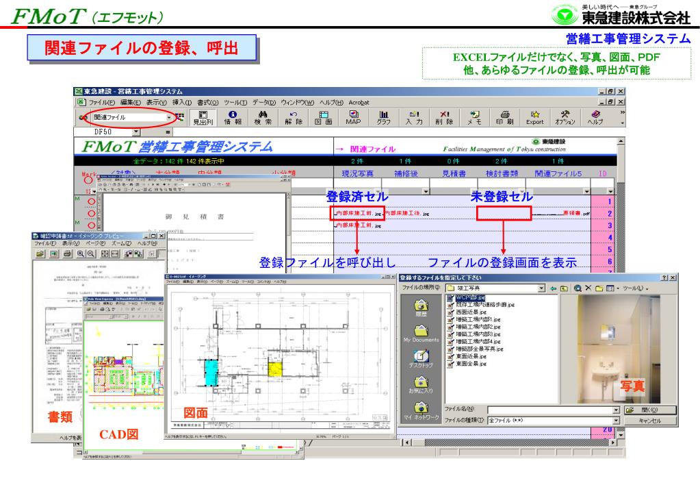Click Search the Web icon in file dialog
The image size is (700, 485).
[x=578, y=288]
